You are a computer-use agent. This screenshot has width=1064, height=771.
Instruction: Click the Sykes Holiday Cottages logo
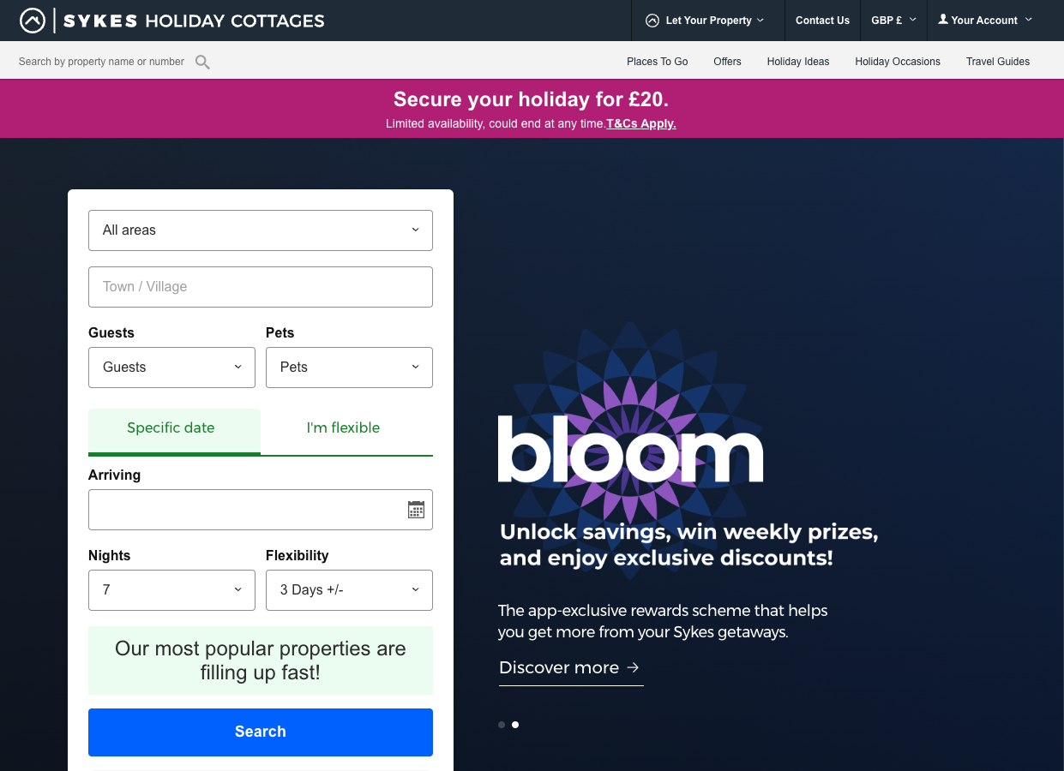pos(172,21)
